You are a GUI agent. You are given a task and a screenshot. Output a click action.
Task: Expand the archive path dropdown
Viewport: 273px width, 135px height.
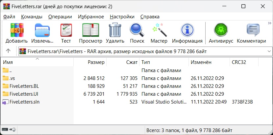(x=269, y=51)
